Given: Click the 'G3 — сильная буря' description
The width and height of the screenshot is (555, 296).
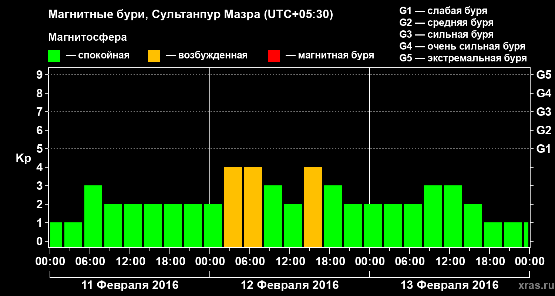Looking at the screenshot, I should click(446, 34).
